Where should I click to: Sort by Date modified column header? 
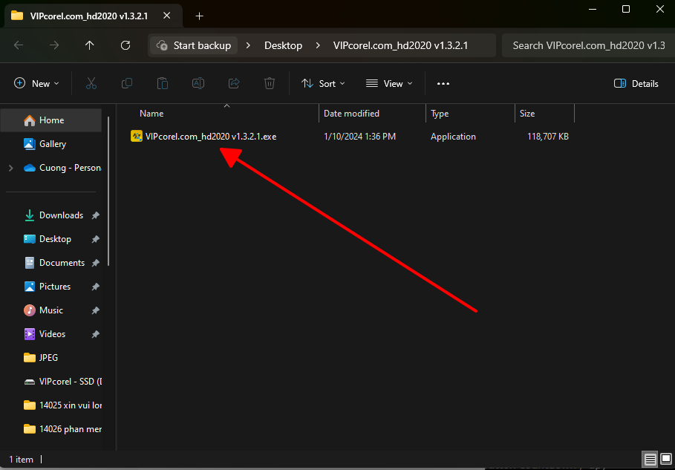(x=351, y=114)
